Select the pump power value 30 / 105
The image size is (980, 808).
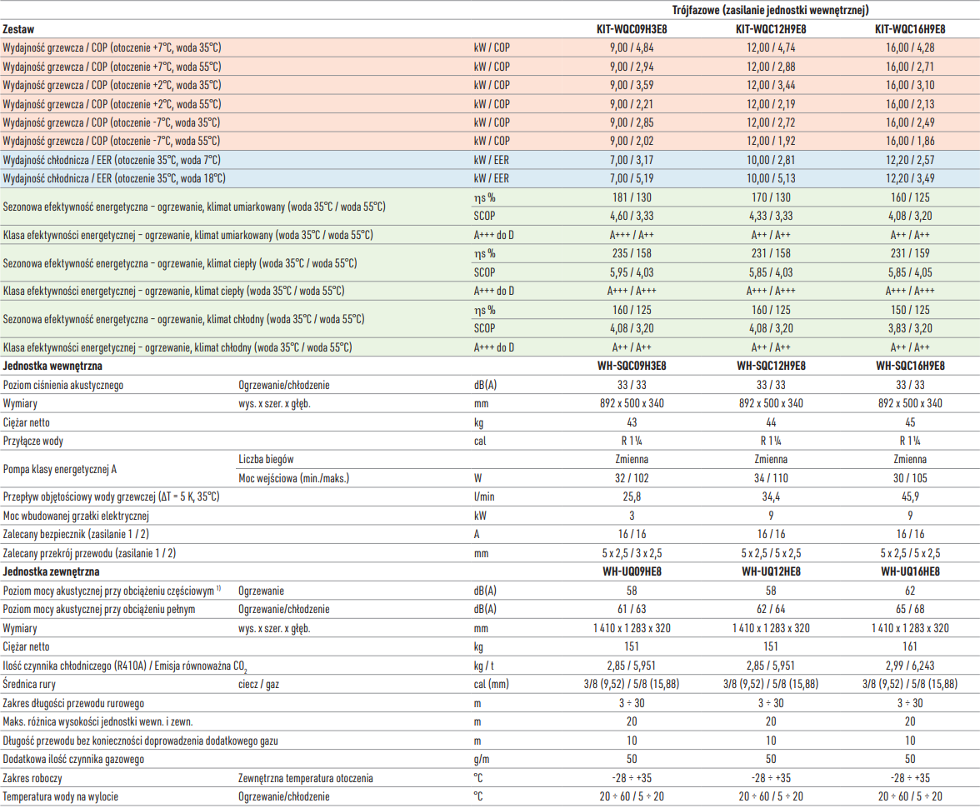(910, 478)
